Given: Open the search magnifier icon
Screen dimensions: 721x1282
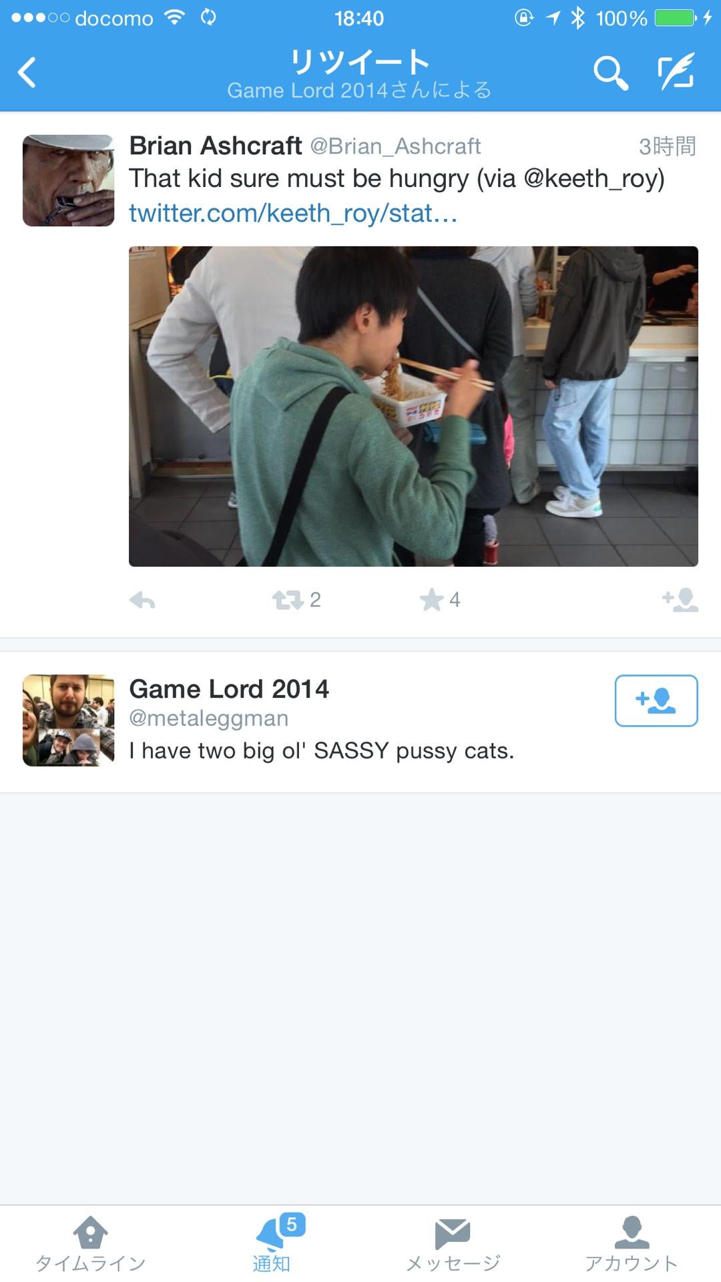Looking at the screenshot, I should (611, 73).
